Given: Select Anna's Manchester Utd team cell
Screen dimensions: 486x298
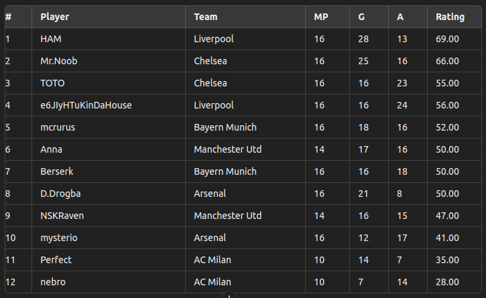Looking at the screenshot, I should [x=245, y=149].
